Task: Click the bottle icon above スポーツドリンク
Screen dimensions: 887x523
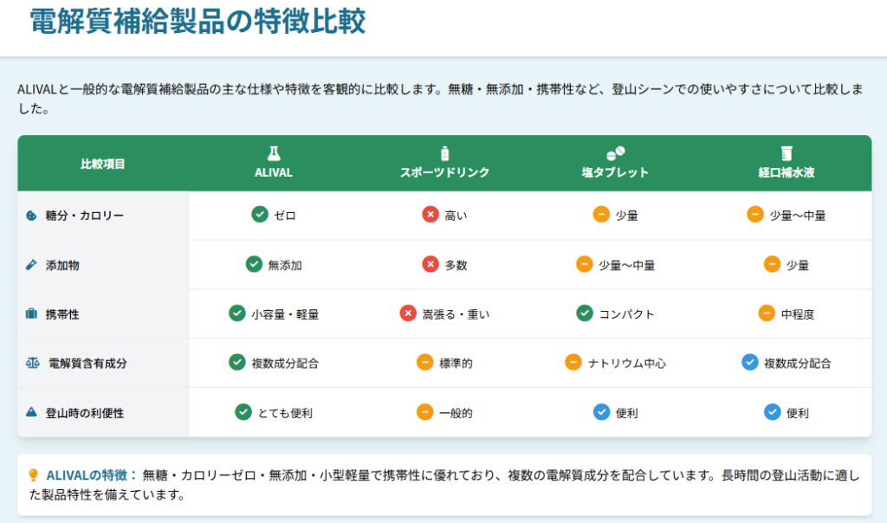Action: pyautogui.click(x=445, y=153)
